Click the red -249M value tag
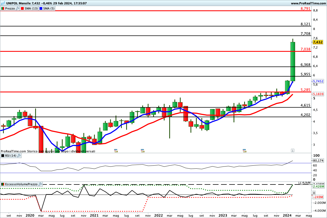The height and width of the screenshot is (218, 327). point(317,197)
